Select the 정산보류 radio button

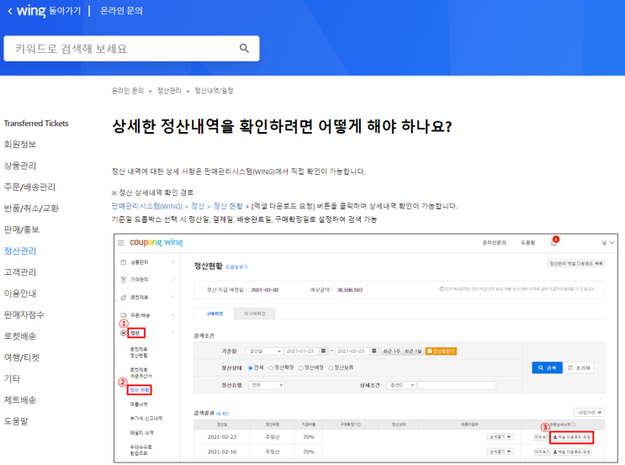coord(331,368)
